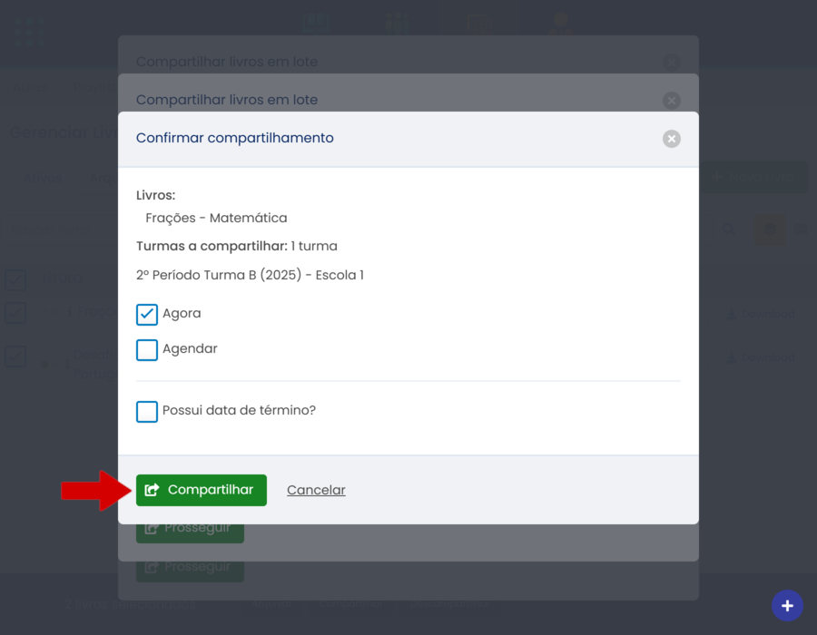Click the Cancelar link
817x635 pixels.
pos(316,490)
